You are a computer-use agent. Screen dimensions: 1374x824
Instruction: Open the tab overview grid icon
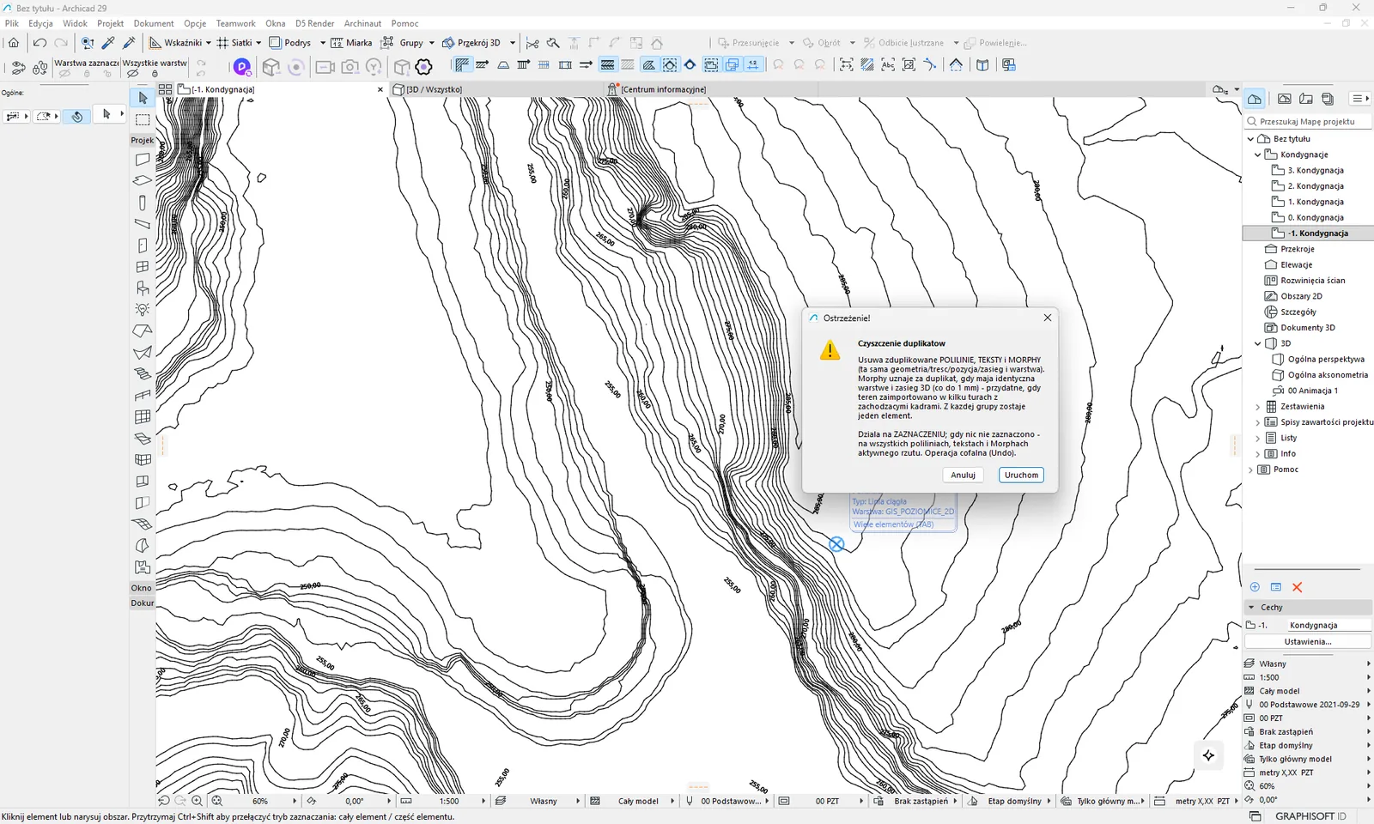point(165,89)
